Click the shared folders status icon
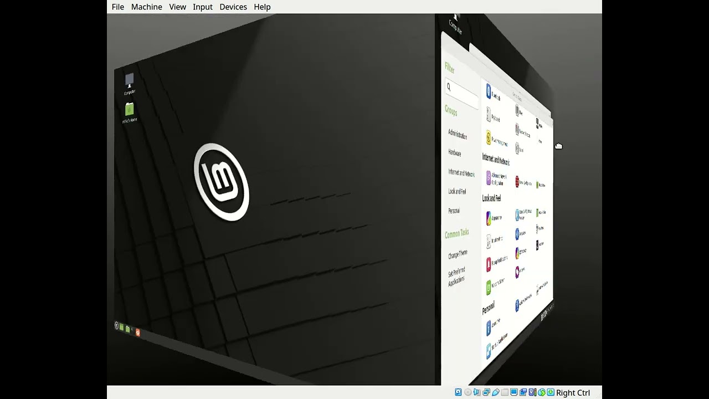The image size is (709, 399). (x=505, y=392)
